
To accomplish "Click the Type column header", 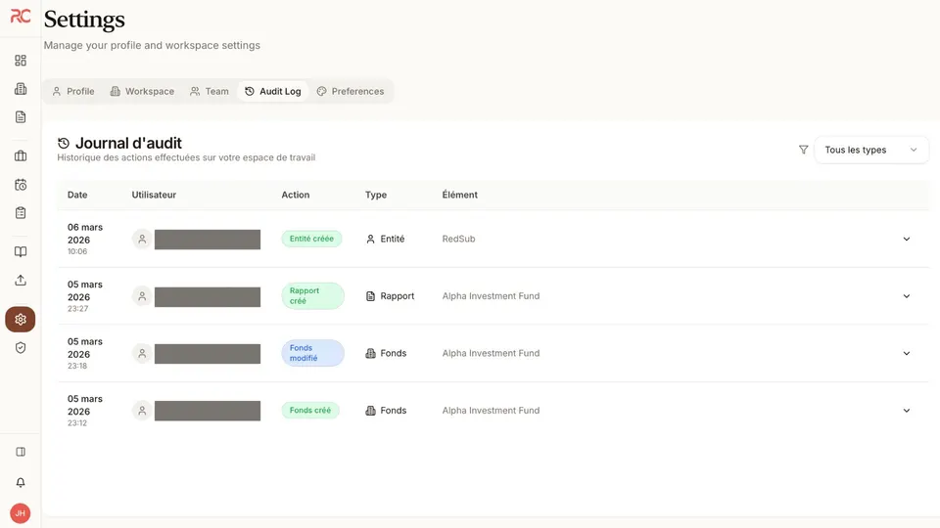I will coord(376,195).
